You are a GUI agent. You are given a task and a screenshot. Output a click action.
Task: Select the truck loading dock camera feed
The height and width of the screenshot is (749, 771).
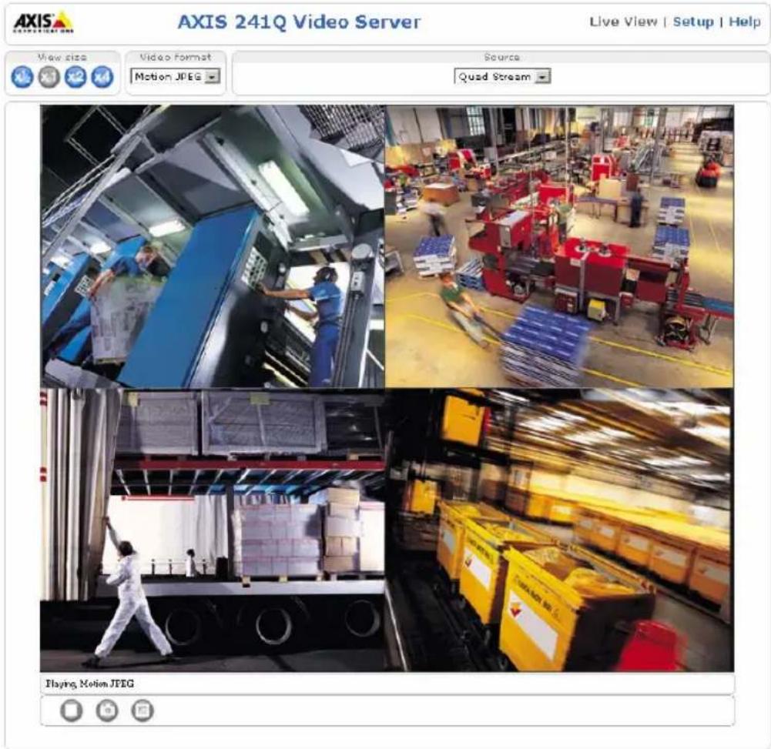213,530
